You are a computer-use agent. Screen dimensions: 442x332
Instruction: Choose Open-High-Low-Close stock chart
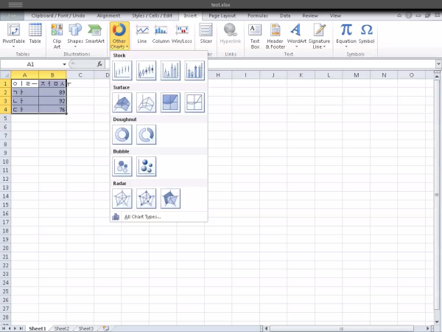[147, 70]
